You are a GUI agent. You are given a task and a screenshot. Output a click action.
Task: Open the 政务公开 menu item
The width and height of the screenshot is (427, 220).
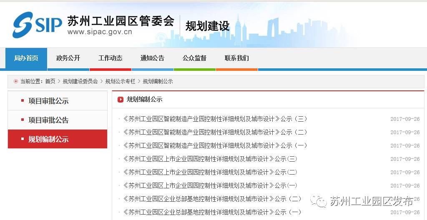pyautogui.click(x=68, y=58)
